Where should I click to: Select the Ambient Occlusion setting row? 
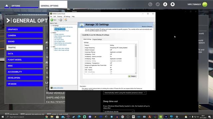point(109,50)
